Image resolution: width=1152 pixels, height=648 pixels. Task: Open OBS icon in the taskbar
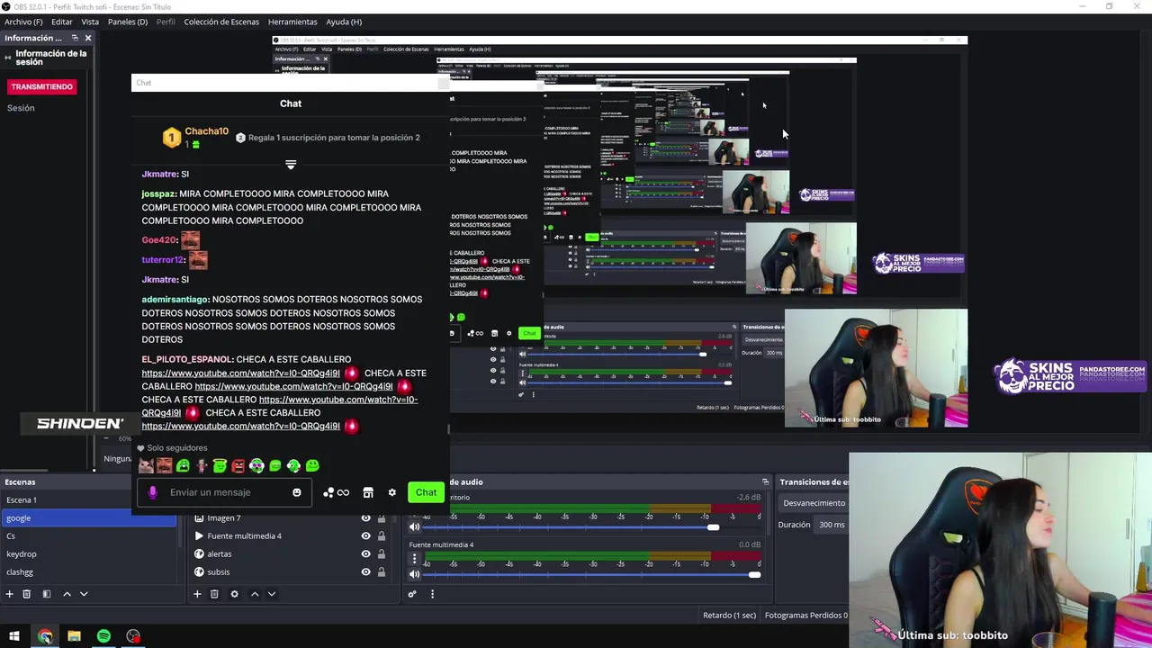point(133,636)
